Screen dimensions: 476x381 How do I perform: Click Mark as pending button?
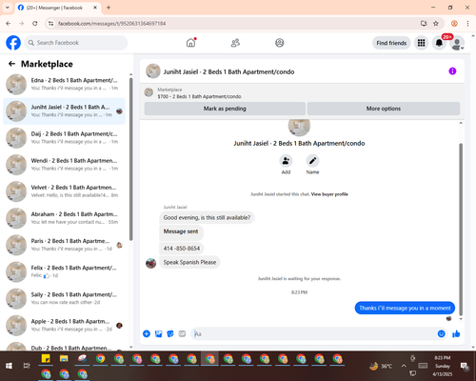225,109
